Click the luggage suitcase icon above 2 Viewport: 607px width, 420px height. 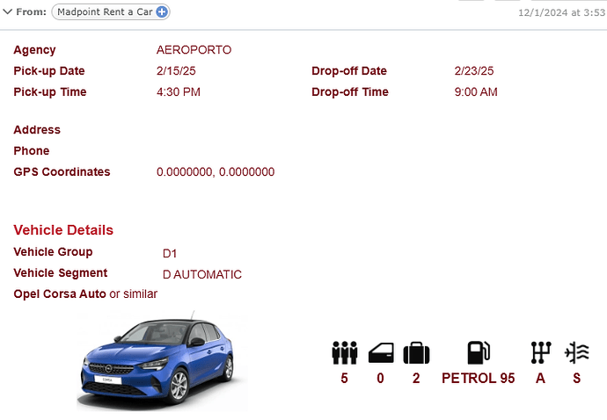tap(416, 352)
